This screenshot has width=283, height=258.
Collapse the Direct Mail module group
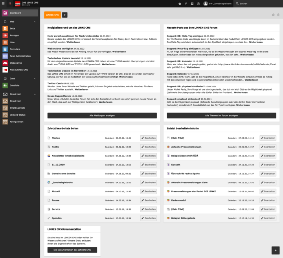pos(35,94)
